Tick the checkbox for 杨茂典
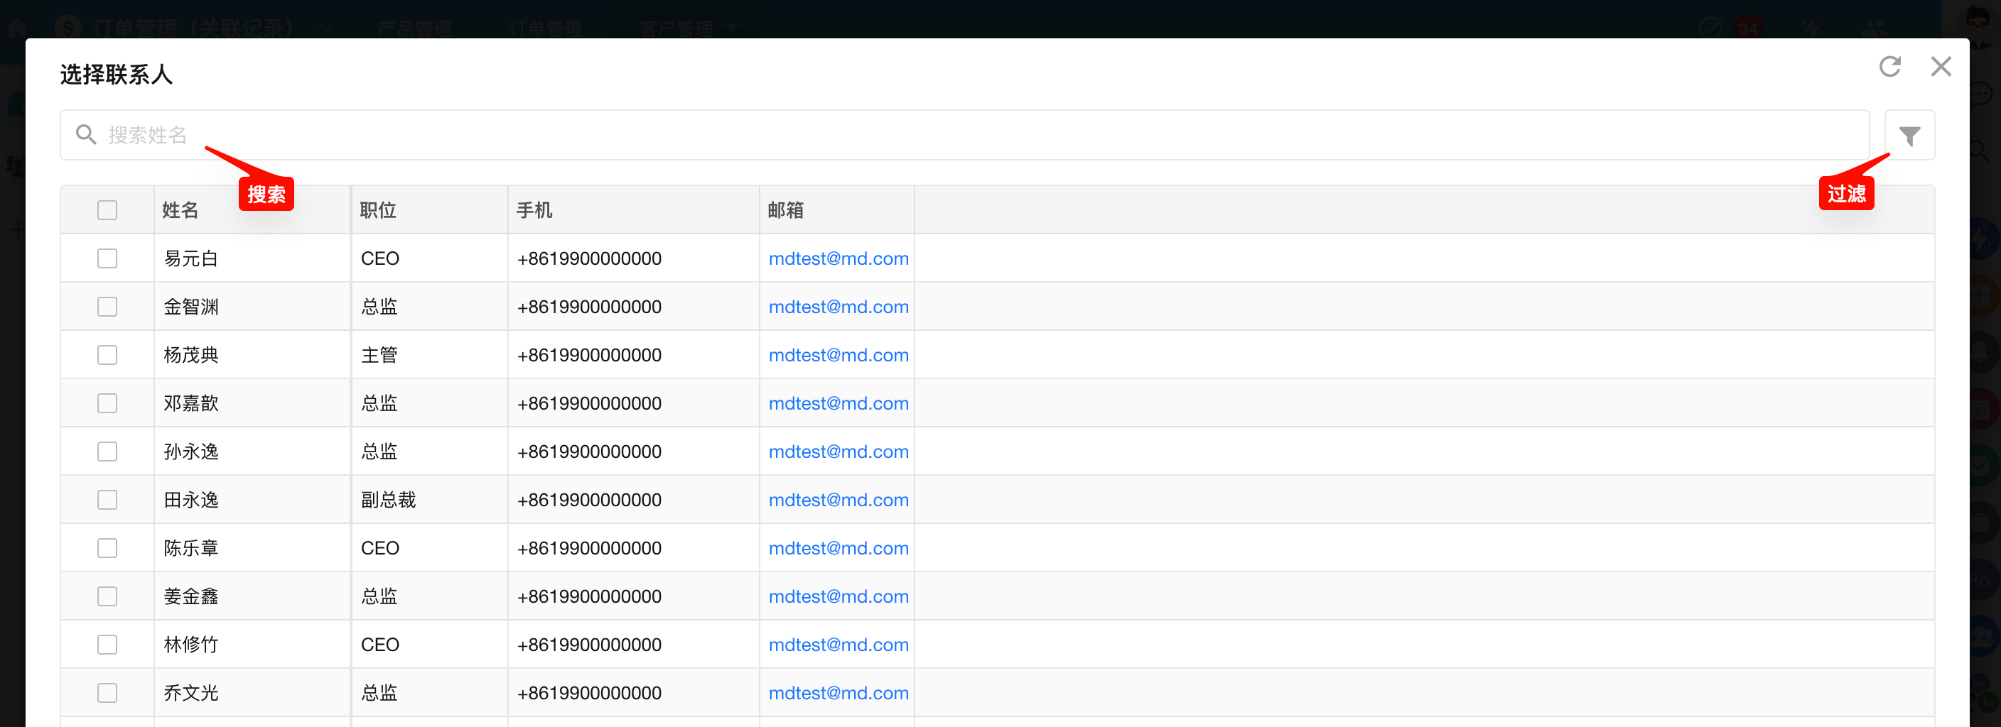Viewport: 2001px width, 727px height. [107, 354]
